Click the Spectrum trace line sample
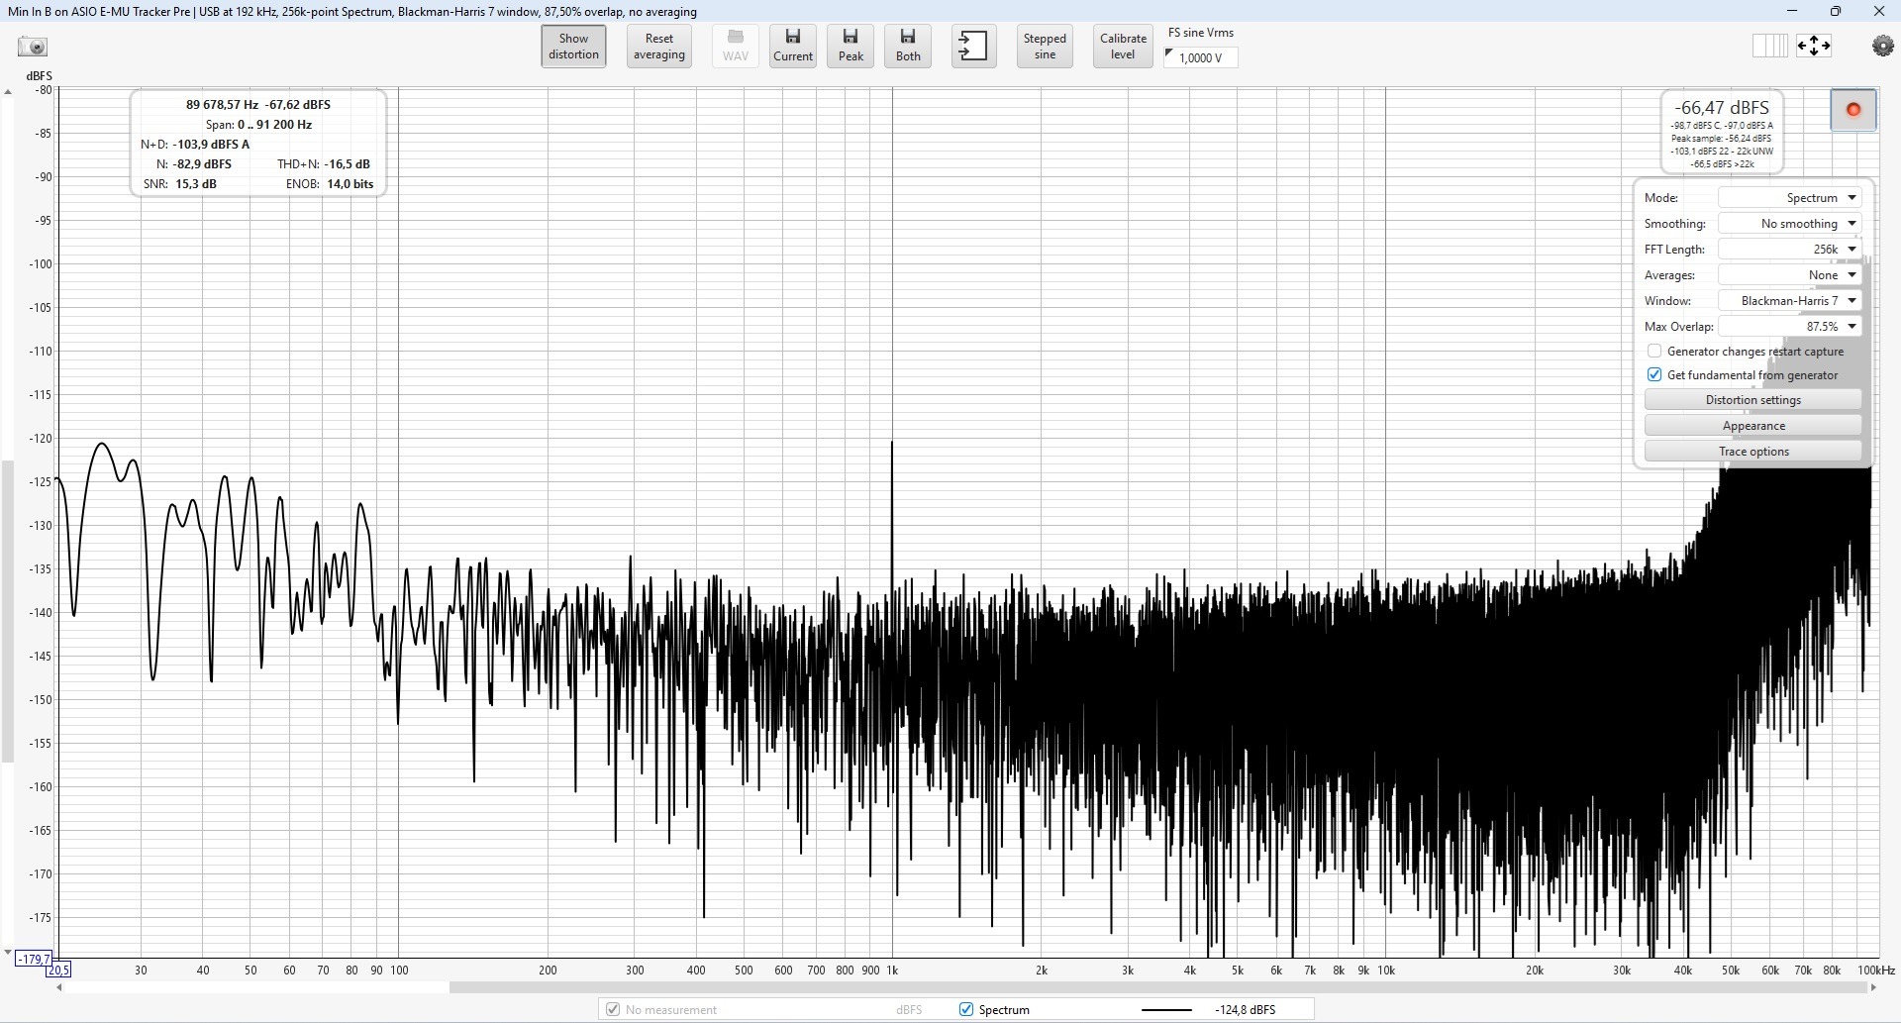Image resolution: width=1901 pixels, height=1023 pixels. (x=1166, y=1010)
